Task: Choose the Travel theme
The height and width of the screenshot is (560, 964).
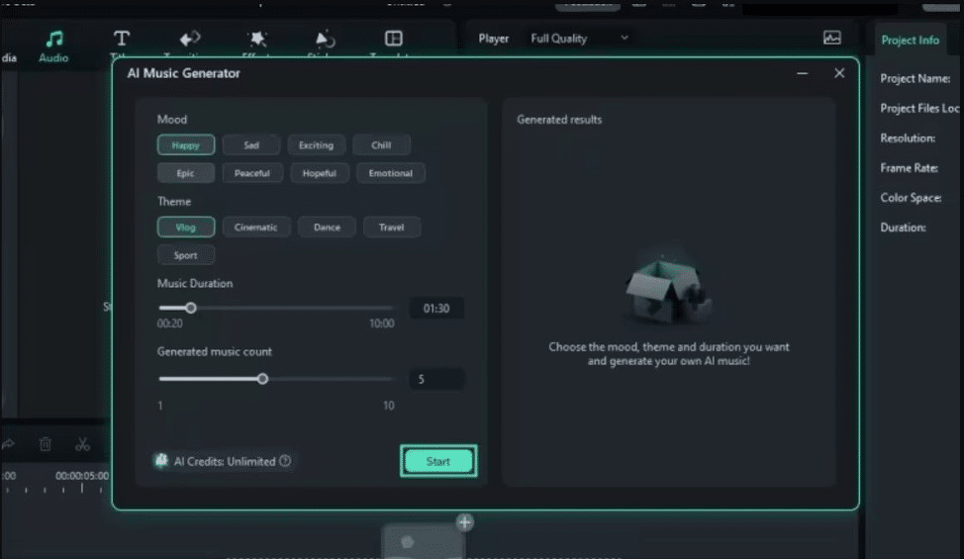Action: tap(392, 228)
